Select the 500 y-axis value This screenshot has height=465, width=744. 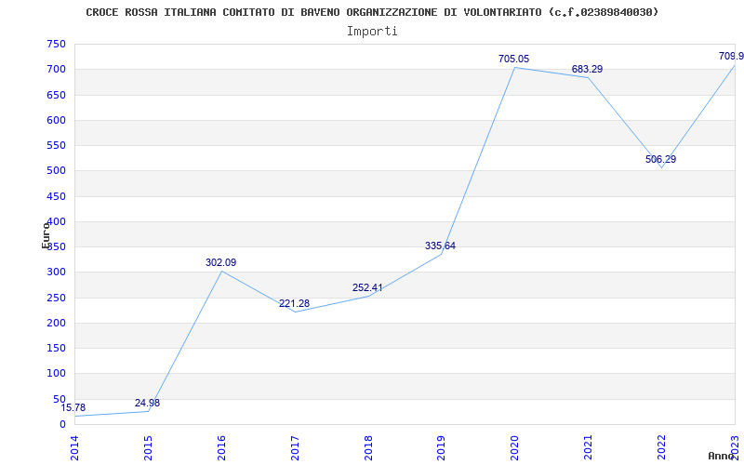coord(56,171)
